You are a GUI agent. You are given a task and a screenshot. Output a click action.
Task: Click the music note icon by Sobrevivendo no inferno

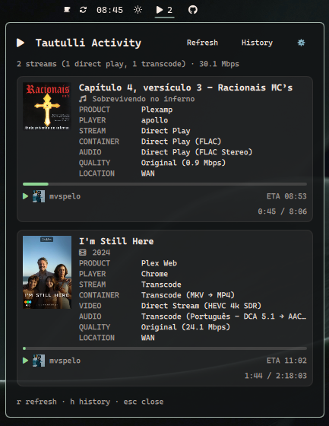pyautogui.click(x=83, y=99)
